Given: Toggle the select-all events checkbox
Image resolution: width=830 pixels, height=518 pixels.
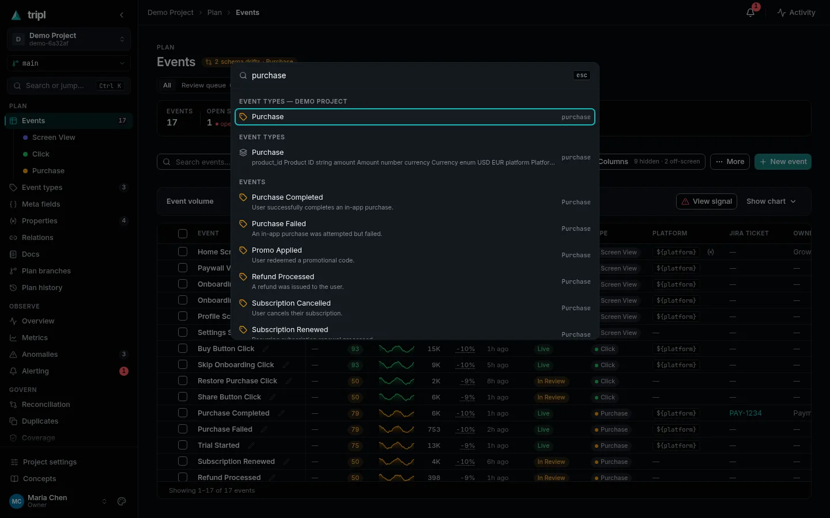Looking at the screenshot, I should tap(183, 234).
